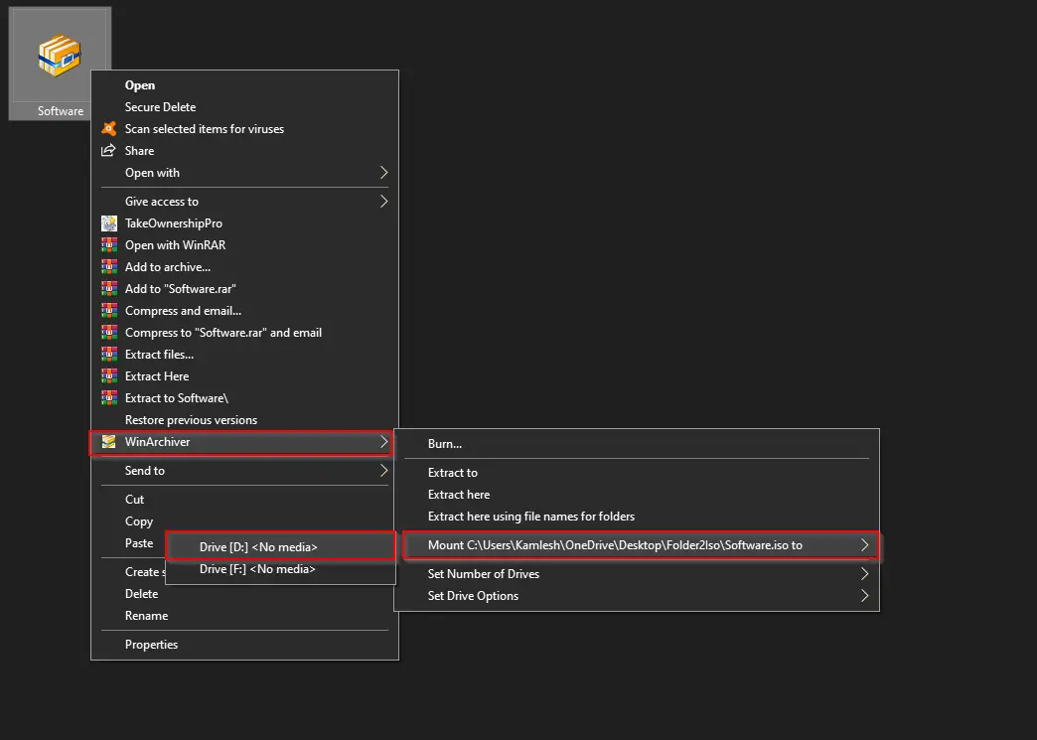Screen dimensions: 1037x740
Task: Select Add to archive... entry
Action: click(244, 266)
